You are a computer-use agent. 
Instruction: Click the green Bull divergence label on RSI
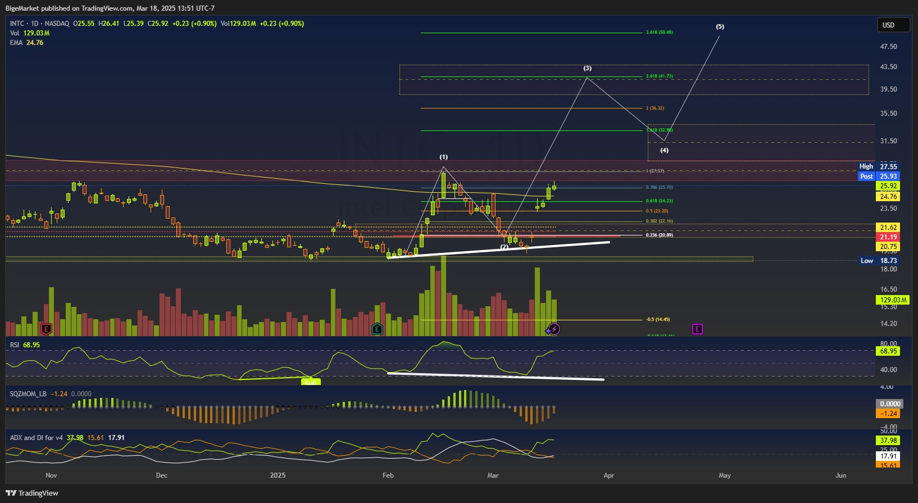311,382
